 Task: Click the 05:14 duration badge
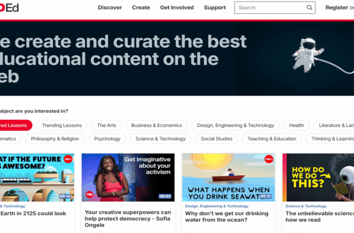click(x=65, y=196)
